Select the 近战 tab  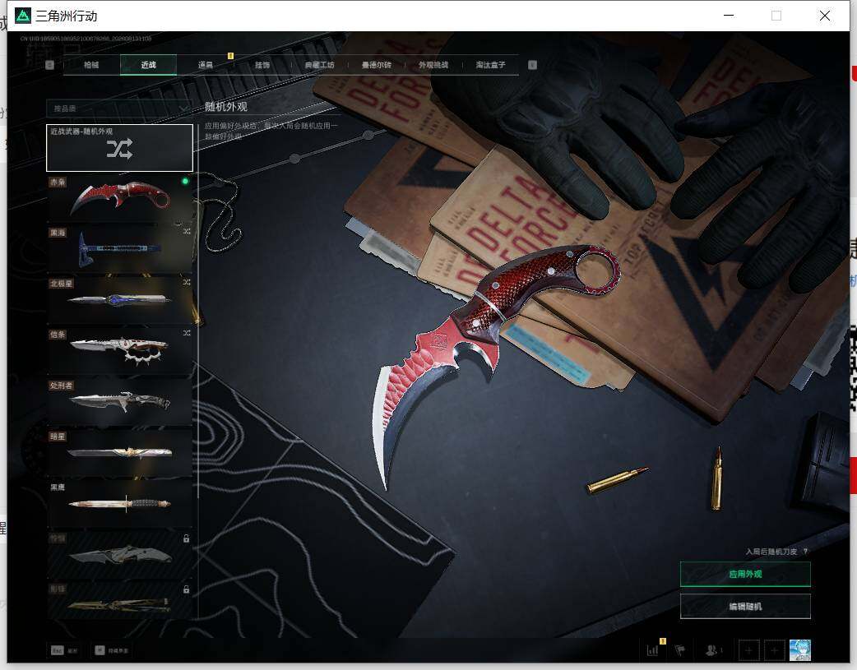148,65
